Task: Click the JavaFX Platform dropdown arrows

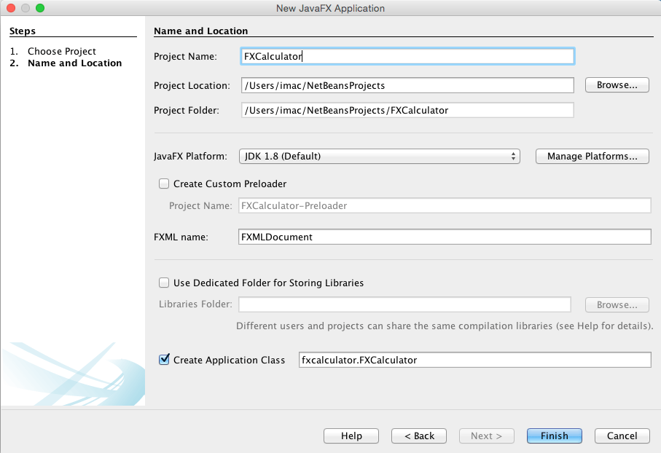Action: click(x=514, y=156)
